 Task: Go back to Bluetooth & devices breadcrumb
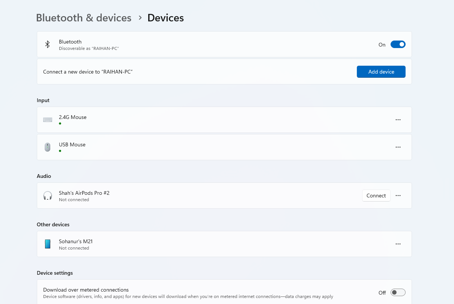click(84, 18)
